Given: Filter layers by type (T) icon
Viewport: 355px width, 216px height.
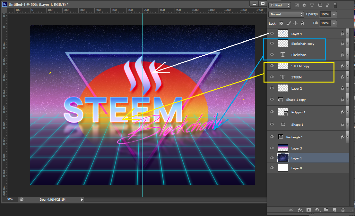Looking at the screenshot, I should click(312, 5).
